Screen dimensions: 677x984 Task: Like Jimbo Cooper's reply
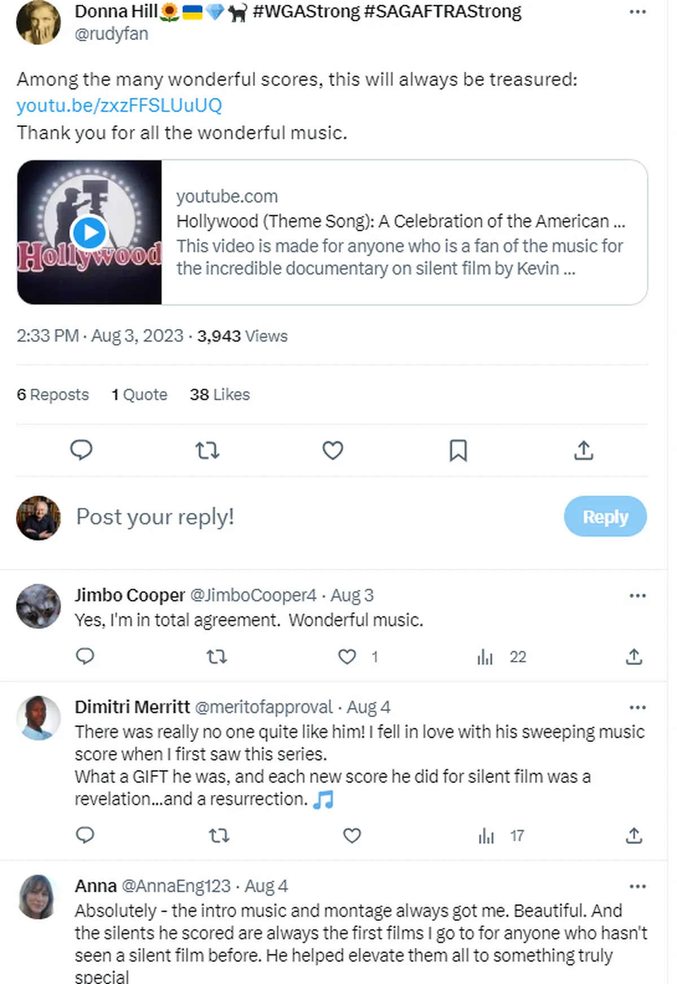click(x=346, y=656)
